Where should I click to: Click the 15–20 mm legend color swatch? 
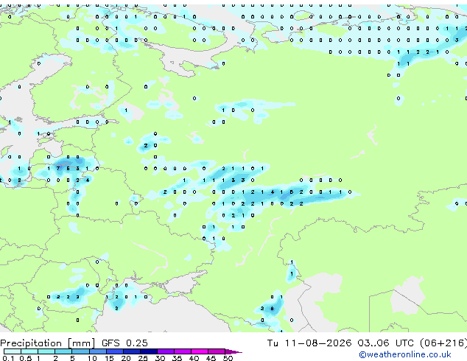[x=115, y=351]
